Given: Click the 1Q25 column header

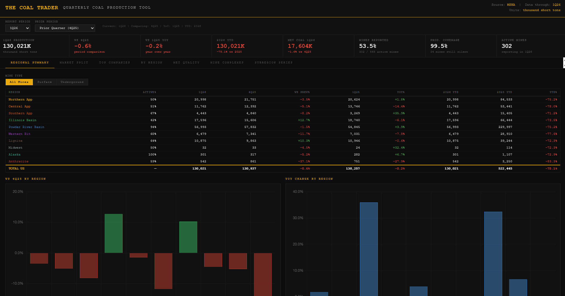Looking at the screenshot, I should (x=356, y=92).
